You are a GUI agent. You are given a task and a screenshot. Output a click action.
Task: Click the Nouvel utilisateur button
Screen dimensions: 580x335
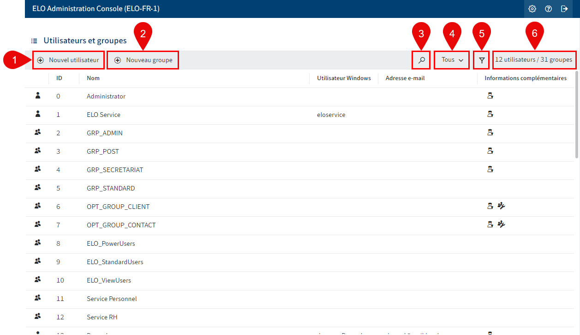[x=68, y=60]
